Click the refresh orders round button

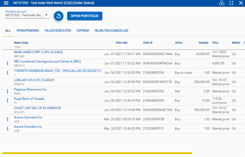click(59, 16)
